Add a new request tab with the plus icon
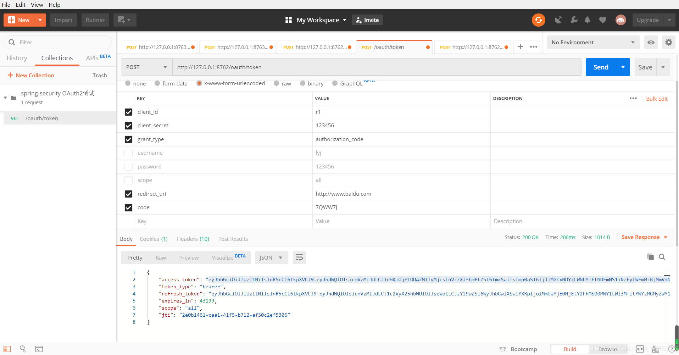Screen dimensions: 679x355 point(520,47)
